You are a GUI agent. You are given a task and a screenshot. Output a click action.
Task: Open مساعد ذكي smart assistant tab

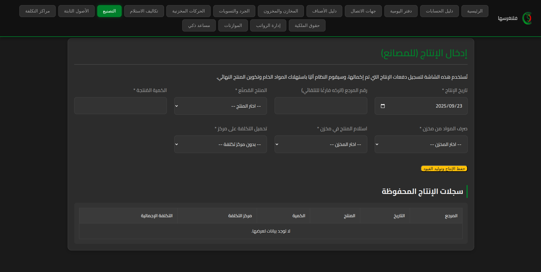(199, 26)
